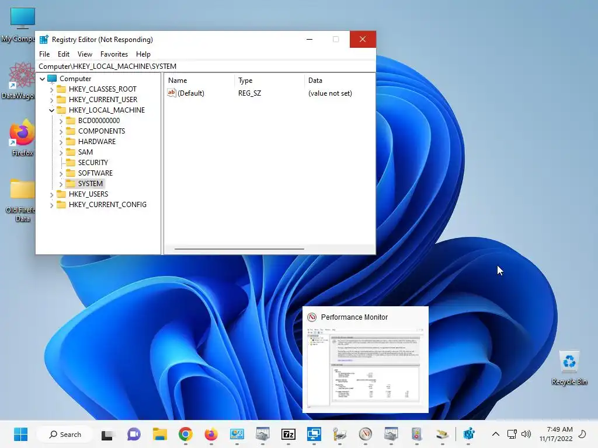
Task: Expand HKEY_CURRENT_USER with its arrow
Action: click(51, 100)
